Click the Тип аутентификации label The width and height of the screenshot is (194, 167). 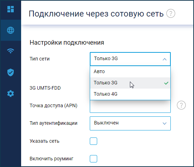(x=54, y=123)
